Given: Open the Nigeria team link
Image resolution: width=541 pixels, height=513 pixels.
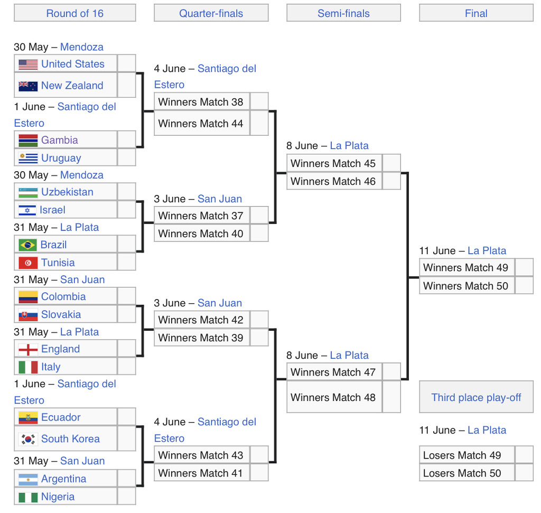Looking at the screenshot, I should (58, 497).
